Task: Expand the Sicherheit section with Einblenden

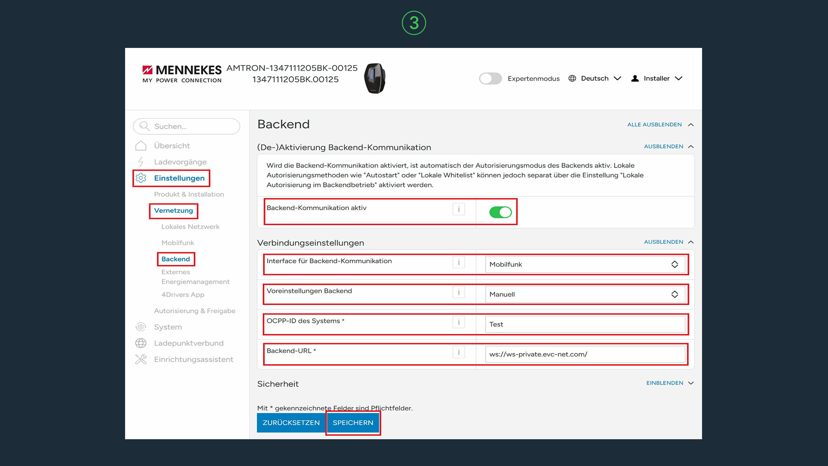Action: tap(670, 383)
